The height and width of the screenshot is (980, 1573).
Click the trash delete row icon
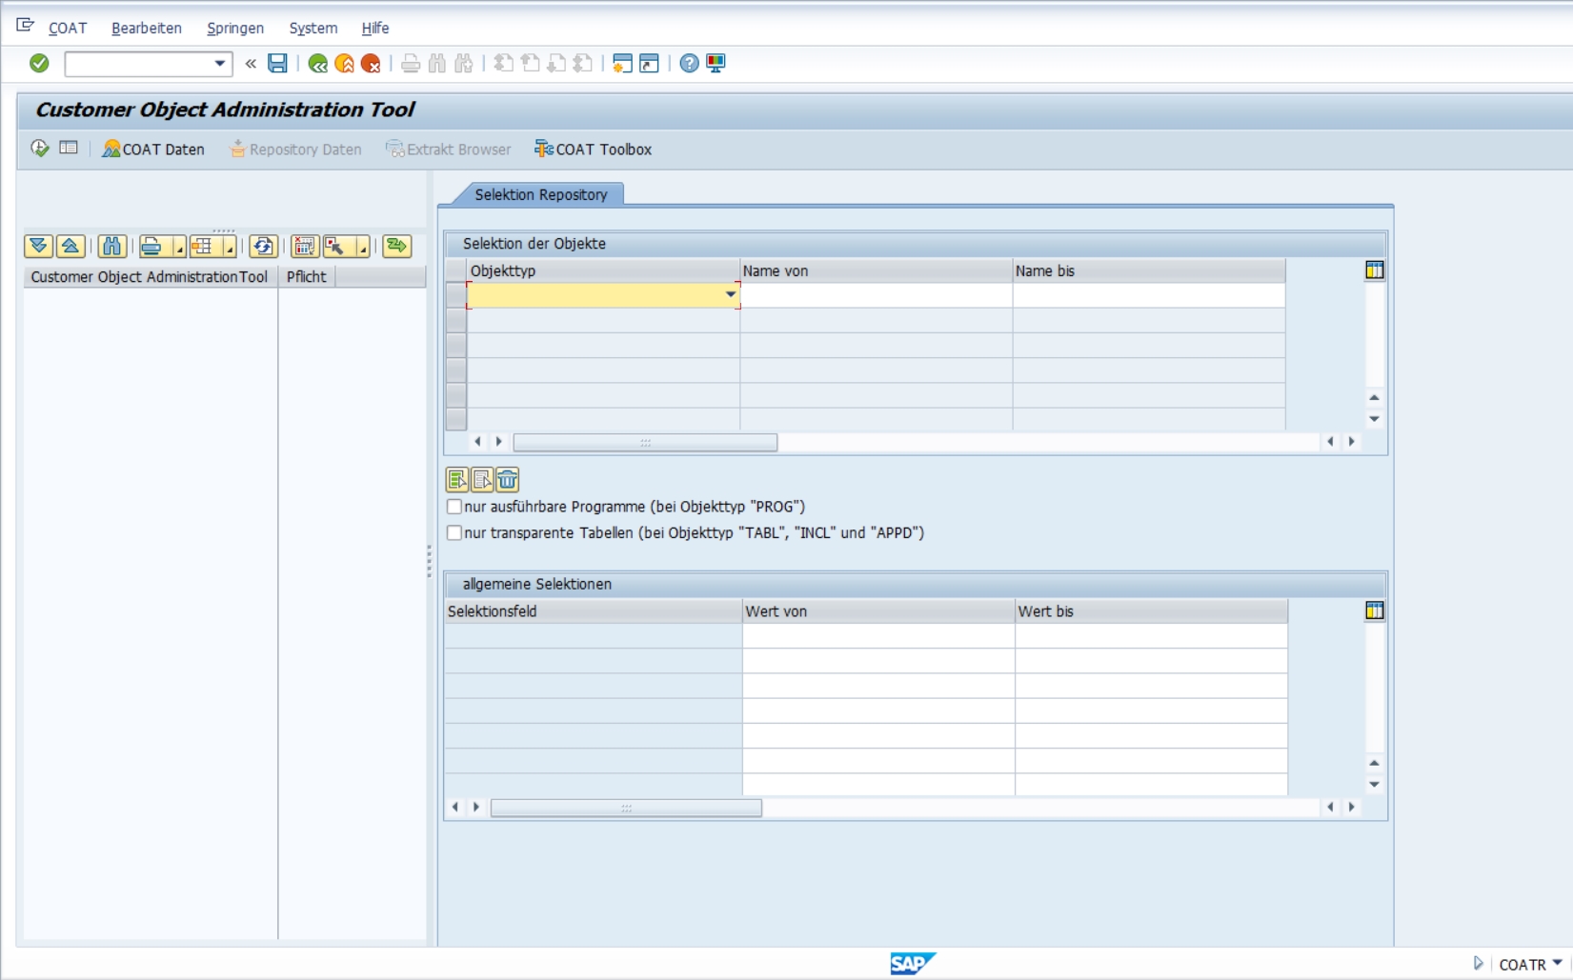point(507,479)
